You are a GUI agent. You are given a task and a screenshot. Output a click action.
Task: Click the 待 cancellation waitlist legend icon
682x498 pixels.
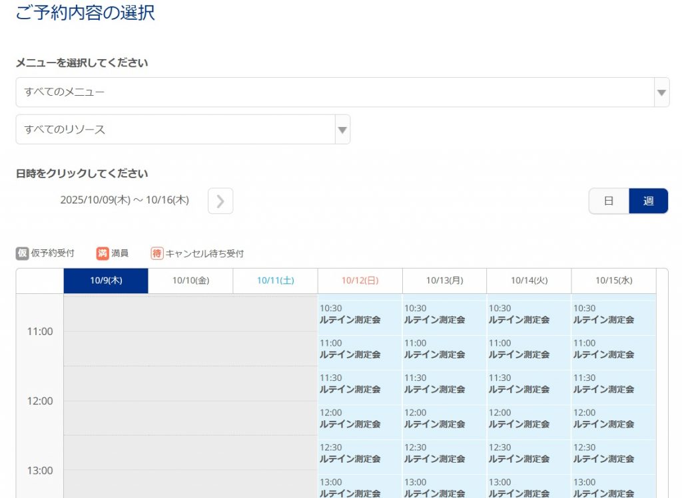pos(157,253)
